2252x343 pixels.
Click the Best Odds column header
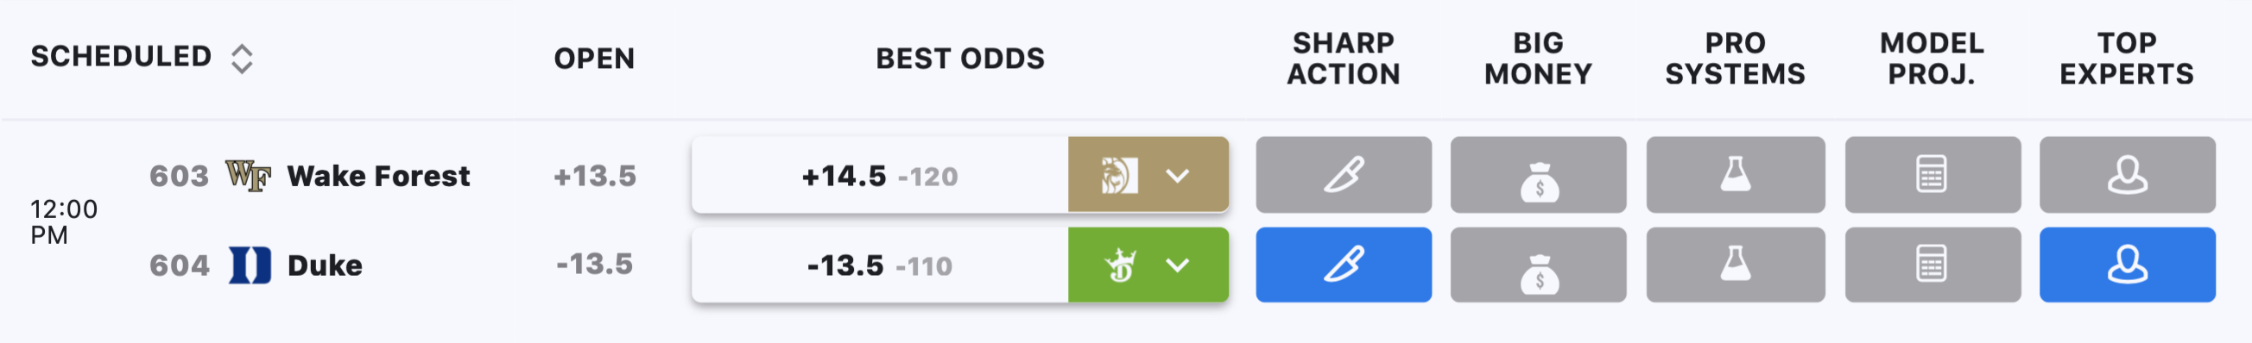point(960,59)
